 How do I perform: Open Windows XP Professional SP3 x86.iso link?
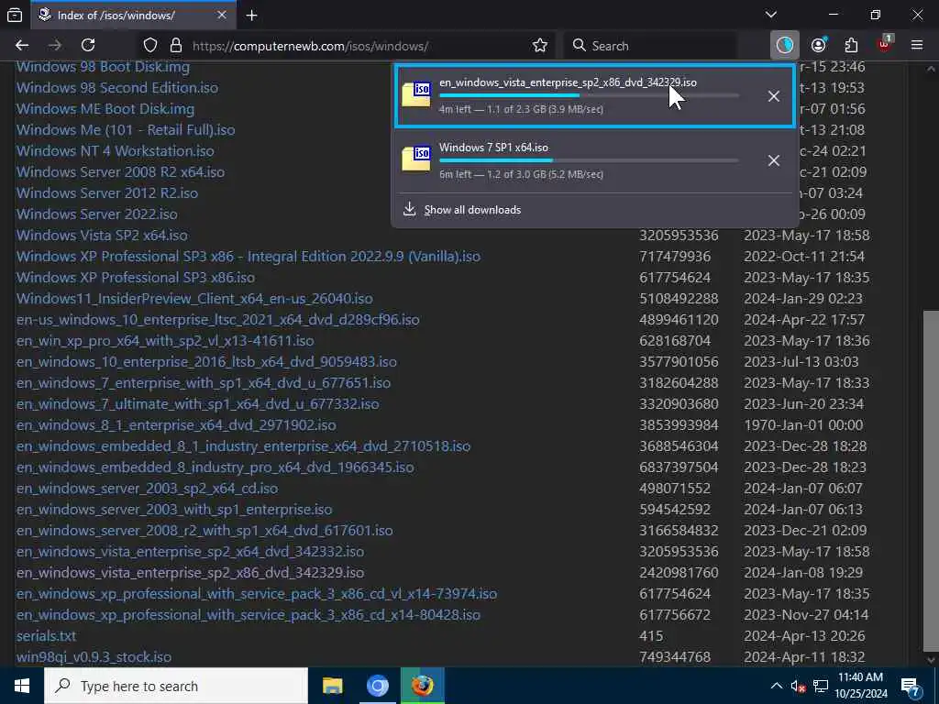pos(136,278)
